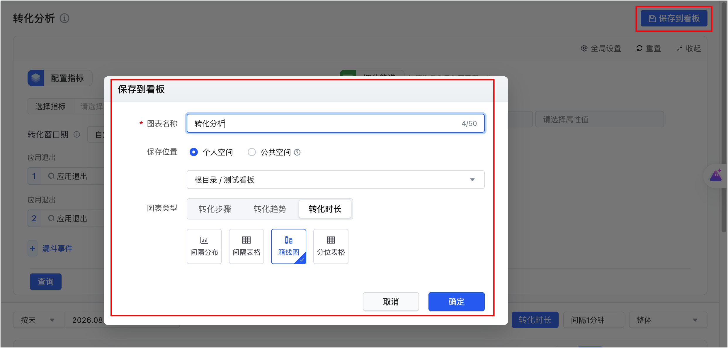Select 个人空间 radio option

pyautogui.click(x=194, y=152)
